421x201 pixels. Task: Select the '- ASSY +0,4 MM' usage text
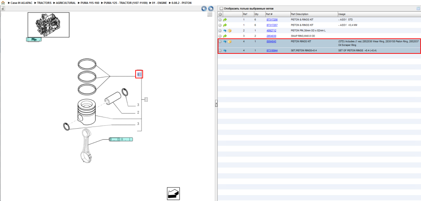click(x=348, y=25)
